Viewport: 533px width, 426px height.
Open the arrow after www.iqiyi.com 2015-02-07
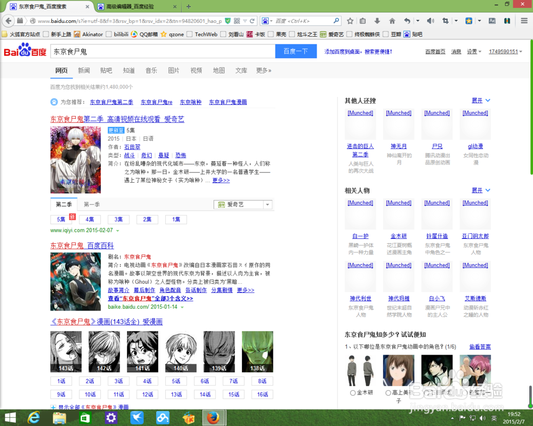pyautogui.click(x=118, y=231)
